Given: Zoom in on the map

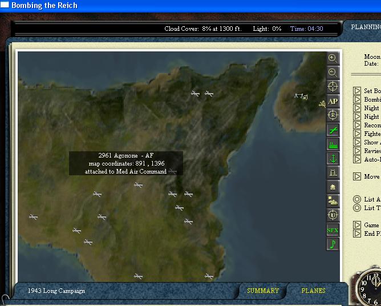Looking at the screenshot, I should pyautogui.click(x=333, y=58).
